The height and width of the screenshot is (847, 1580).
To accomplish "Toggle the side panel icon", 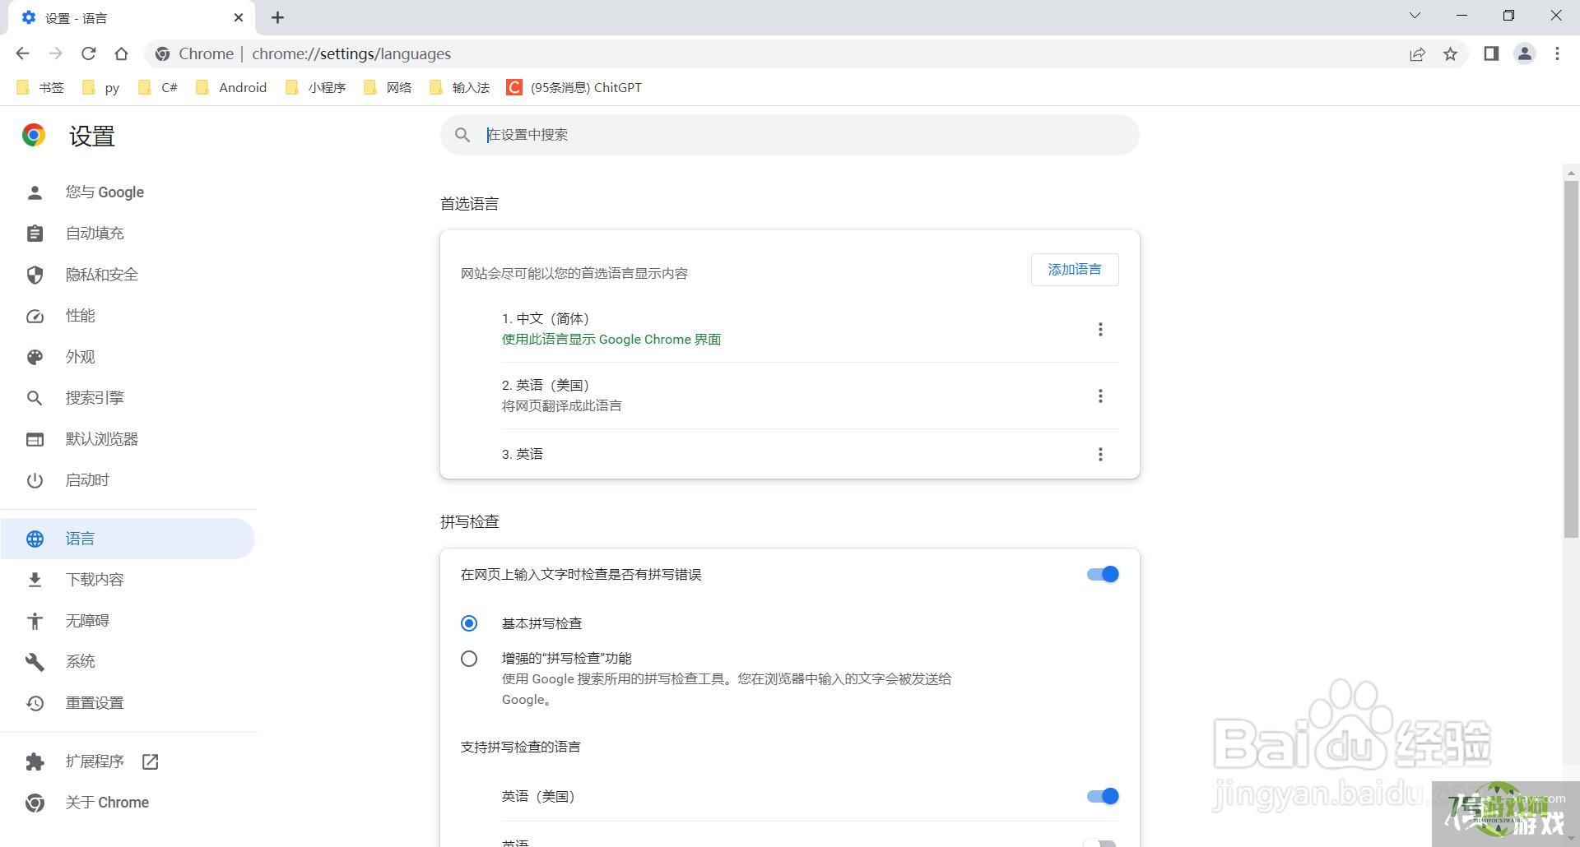I will pyautogui.click(x=1491, y=53).
